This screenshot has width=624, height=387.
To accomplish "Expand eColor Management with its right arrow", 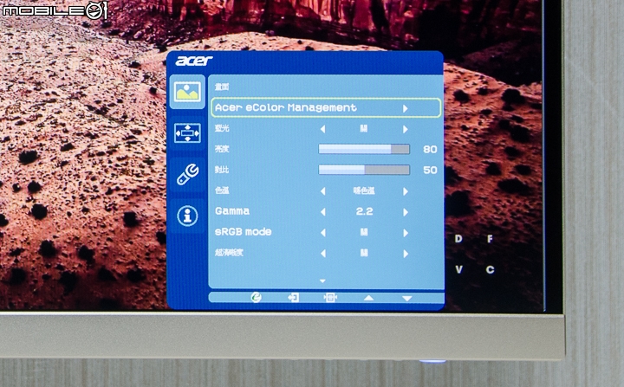I will coord(405,108).
